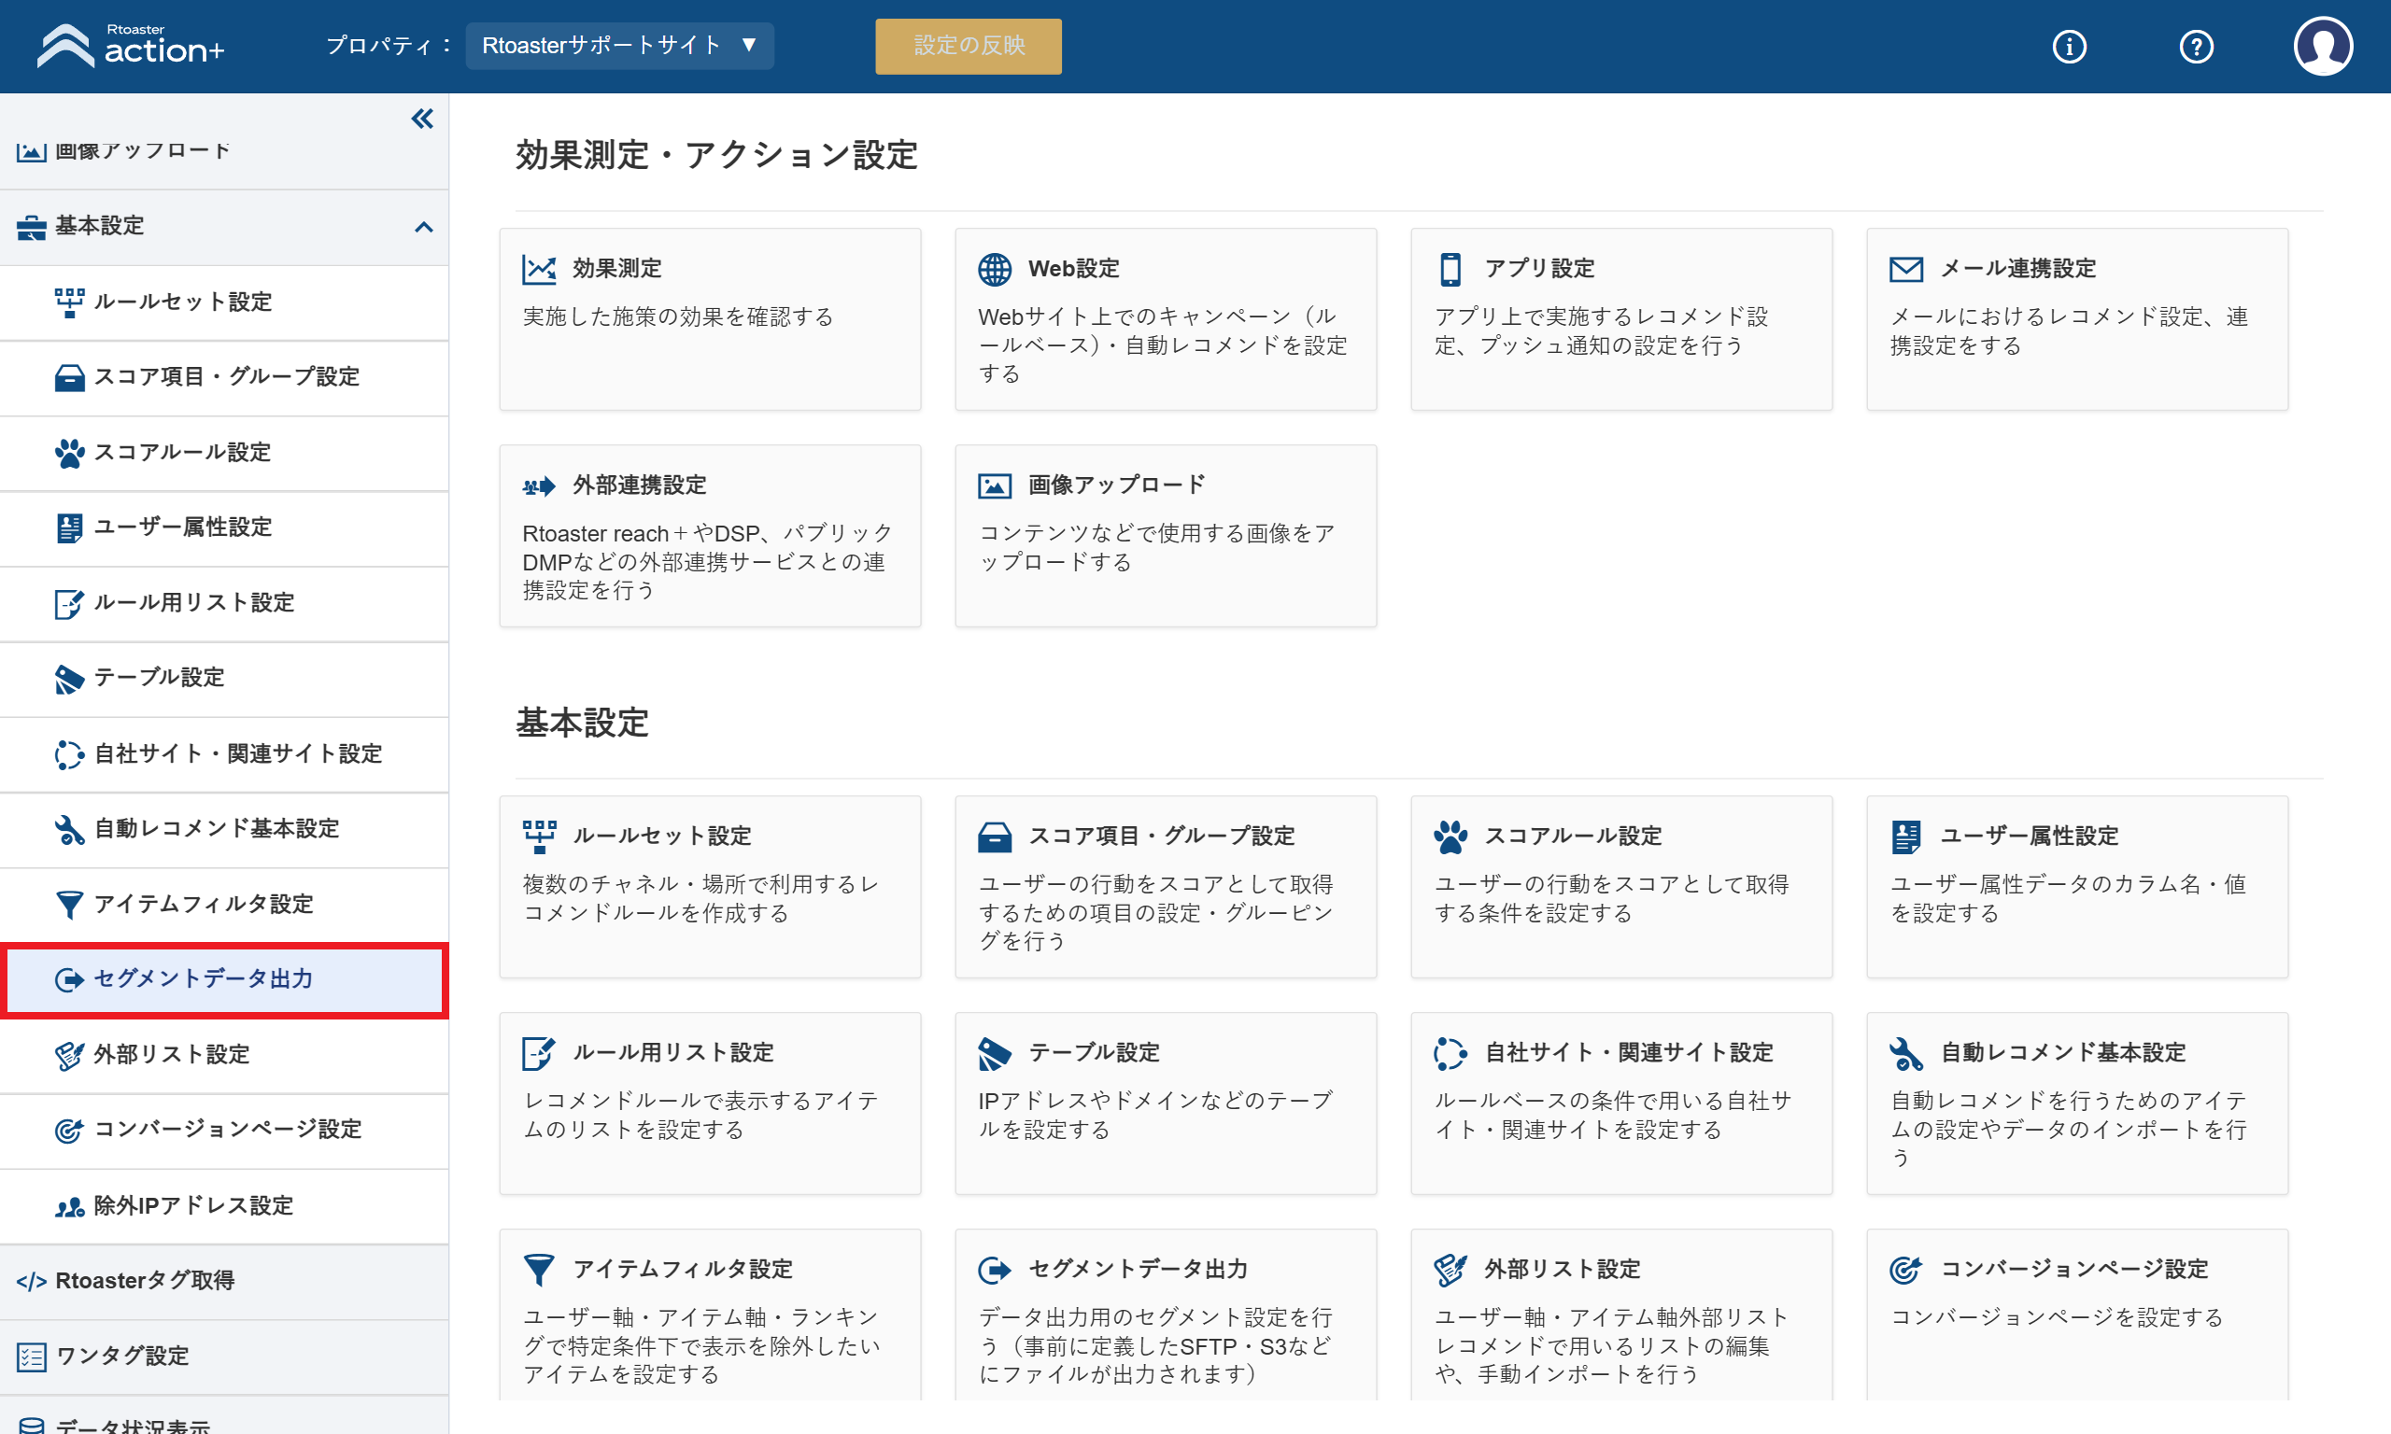This screenshot has height=1434, width=2391.
Task: Open the user profile avatar
Action: tap(2323, 47)
